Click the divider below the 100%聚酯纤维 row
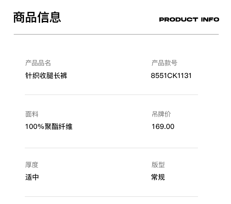The height and width of the screenshot is (204, 231). [x=111, y=148]
